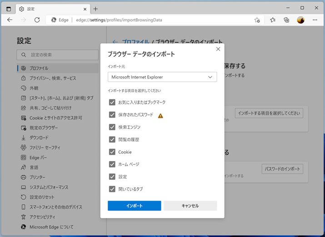Open the Collections icon in toolbar
Screen dimensions: 325x237
tap(286, 20)
